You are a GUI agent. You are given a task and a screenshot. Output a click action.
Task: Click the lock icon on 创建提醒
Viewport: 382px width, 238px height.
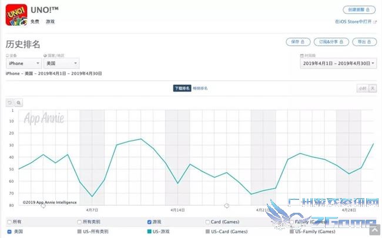coord(368,10)
